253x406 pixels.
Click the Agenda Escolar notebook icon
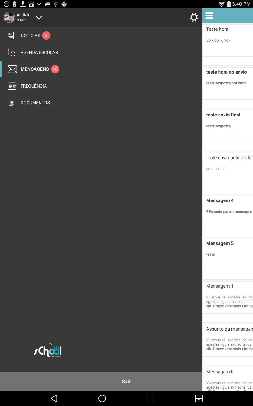[x=11, y=52]
